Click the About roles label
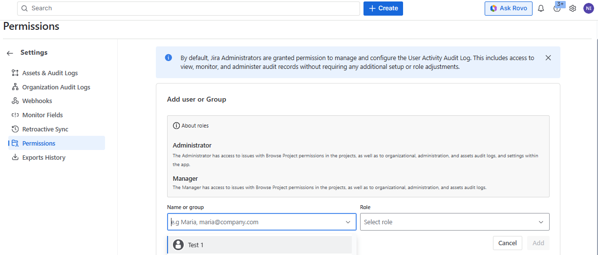 click(195, 126)
